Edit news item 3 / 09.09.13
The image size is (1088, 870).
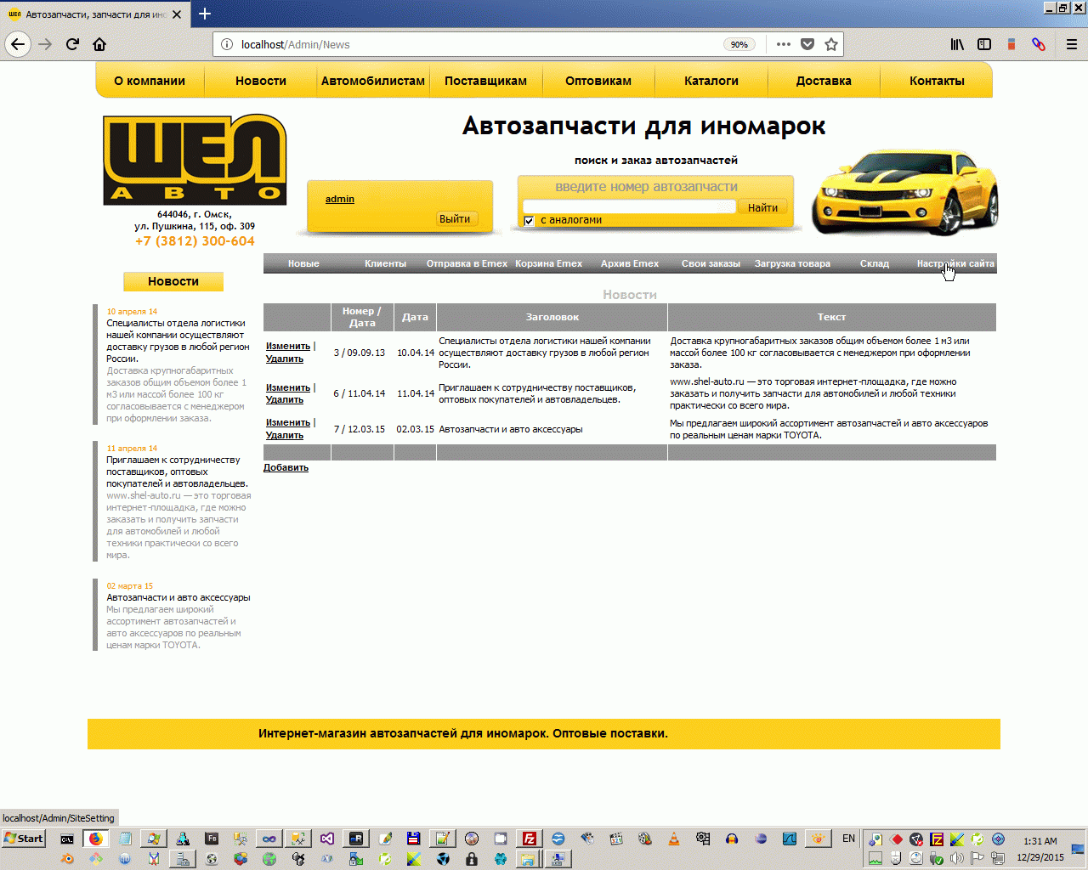coord(288,346)
